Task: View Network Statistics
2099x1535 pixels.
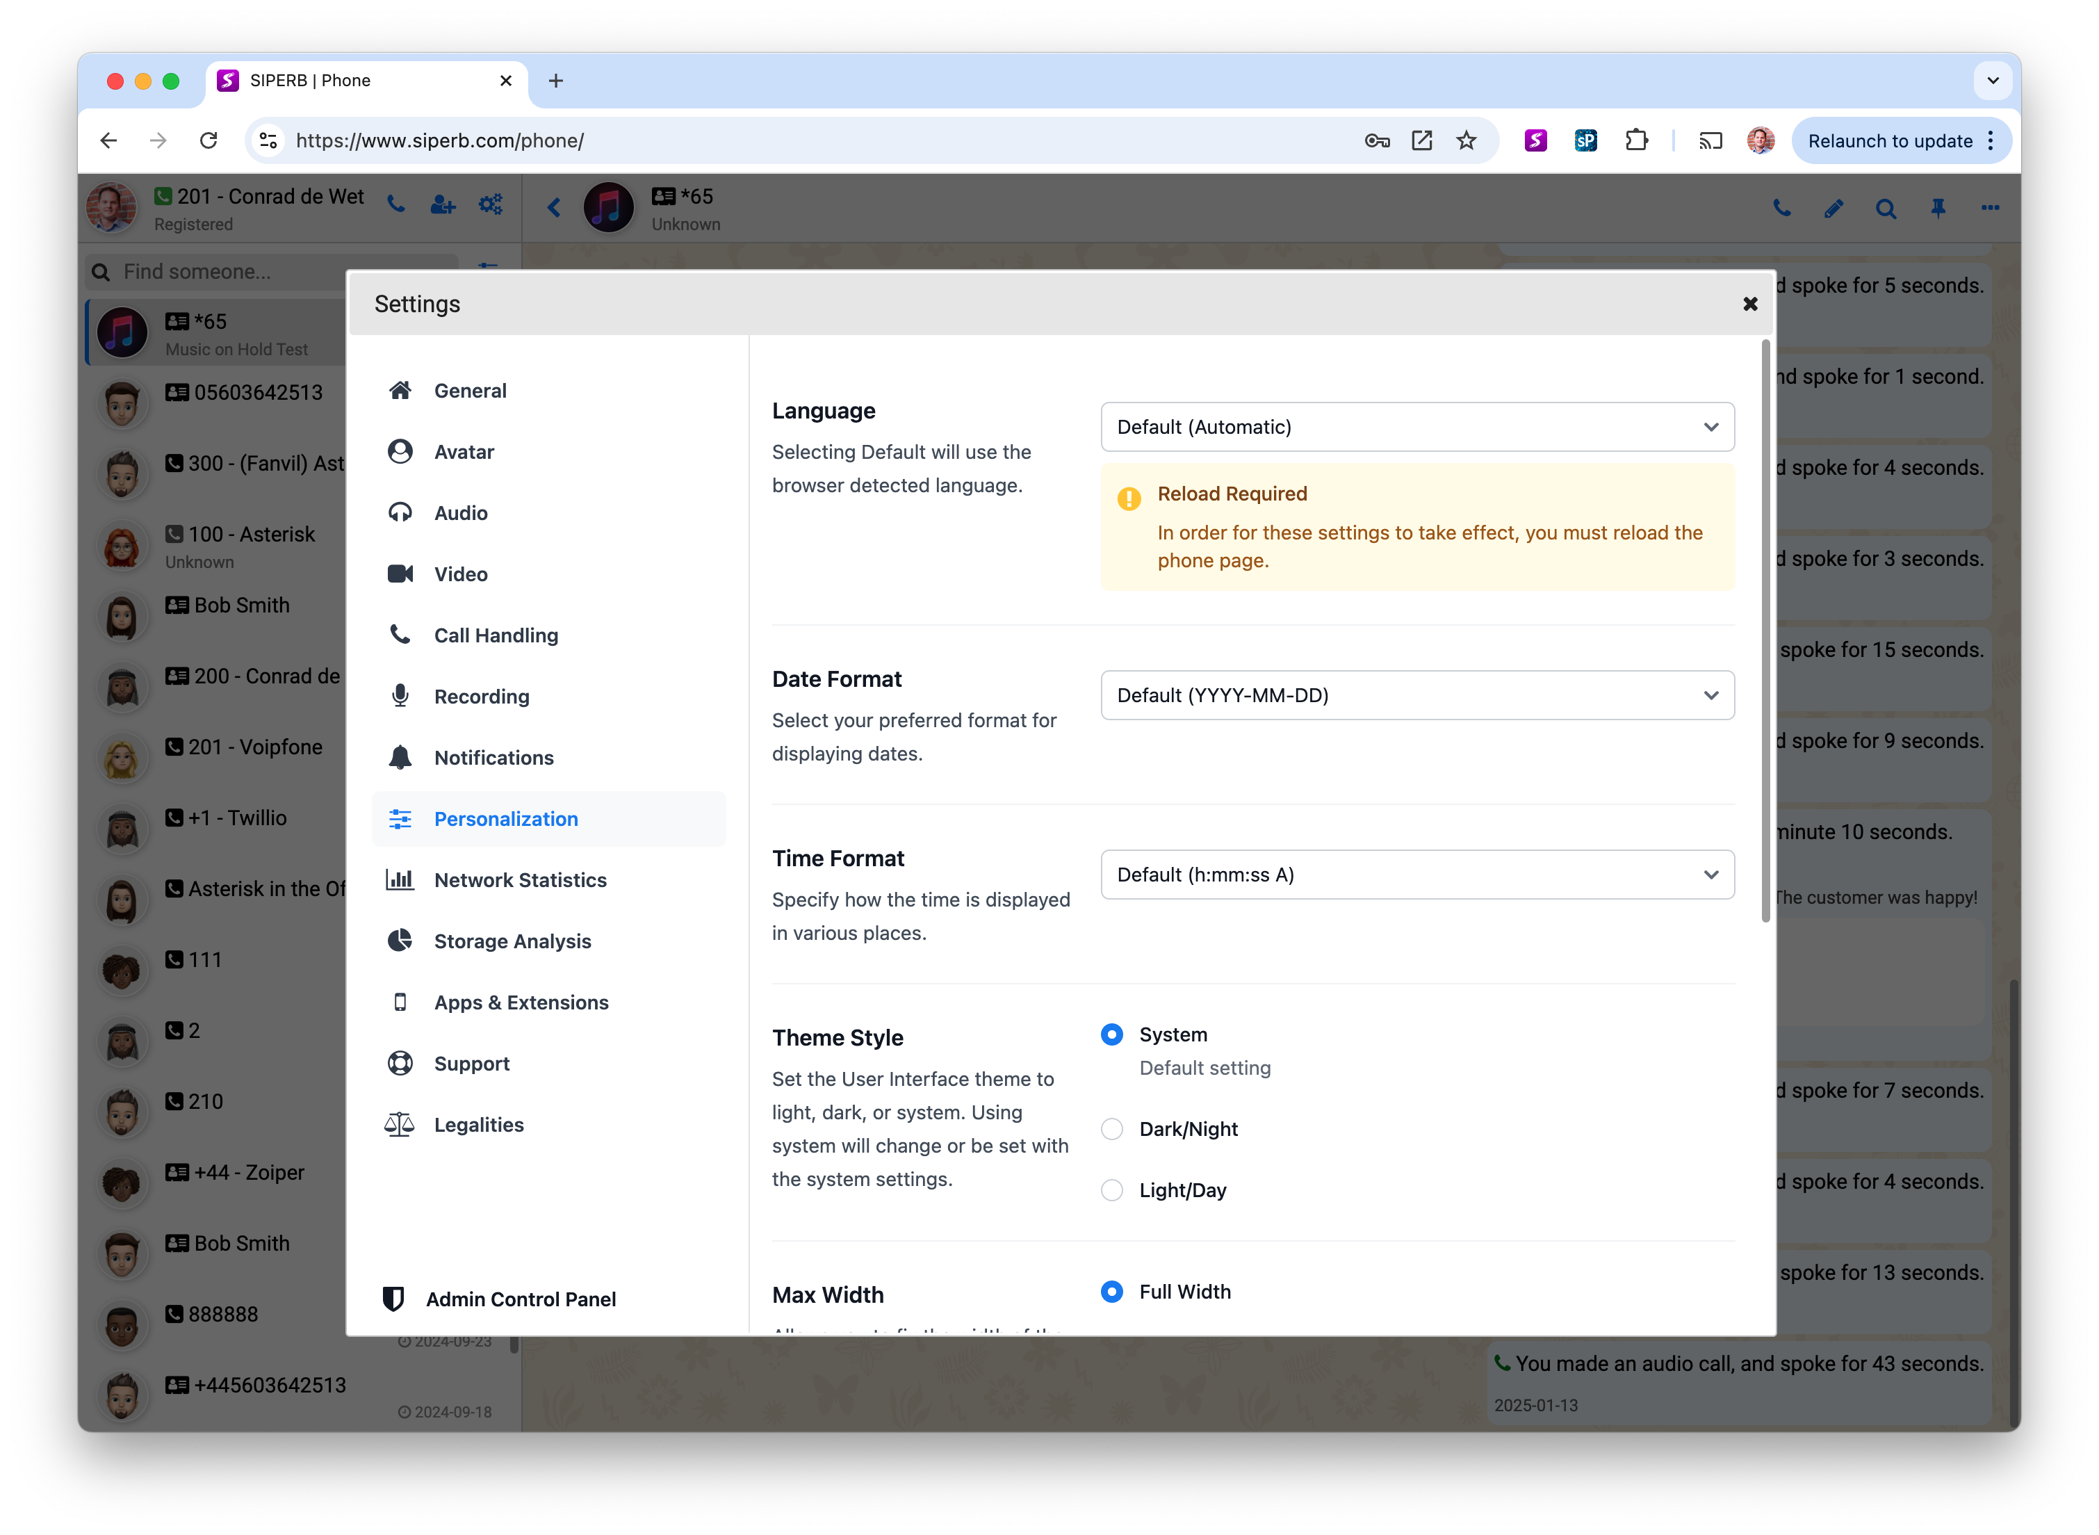Action: tap(548, 880)
